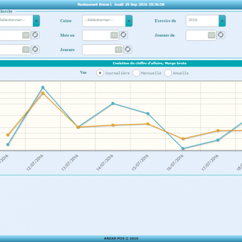Expand the Caisse dropdown arrow
Screen dimensions: 242x242
pyautogui.click(x=129, y=20)
